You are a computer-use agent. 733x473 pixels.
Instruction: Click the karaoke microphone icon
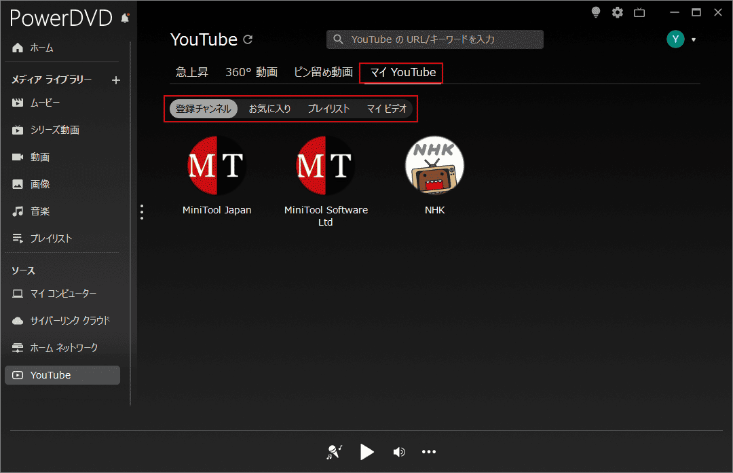(334, 452)
